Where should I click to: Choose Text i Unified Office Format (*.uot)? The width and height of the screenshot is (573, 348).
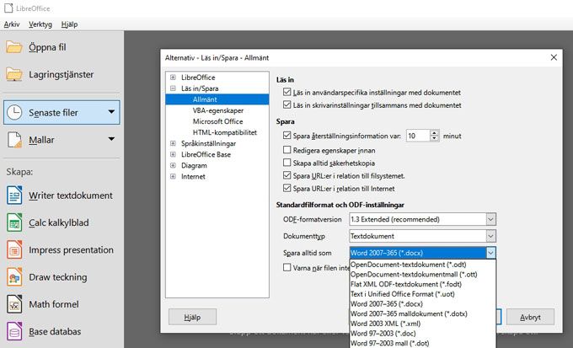point(423,294)
